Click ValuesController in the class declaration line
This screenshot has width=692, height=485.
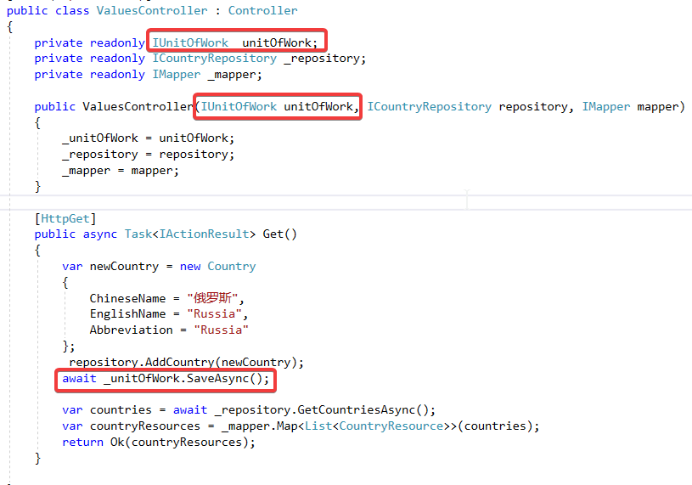(152, 10)
